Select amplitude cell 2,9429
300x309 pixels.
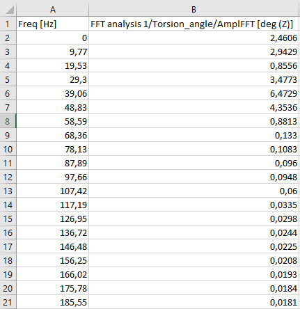(194, 51)
